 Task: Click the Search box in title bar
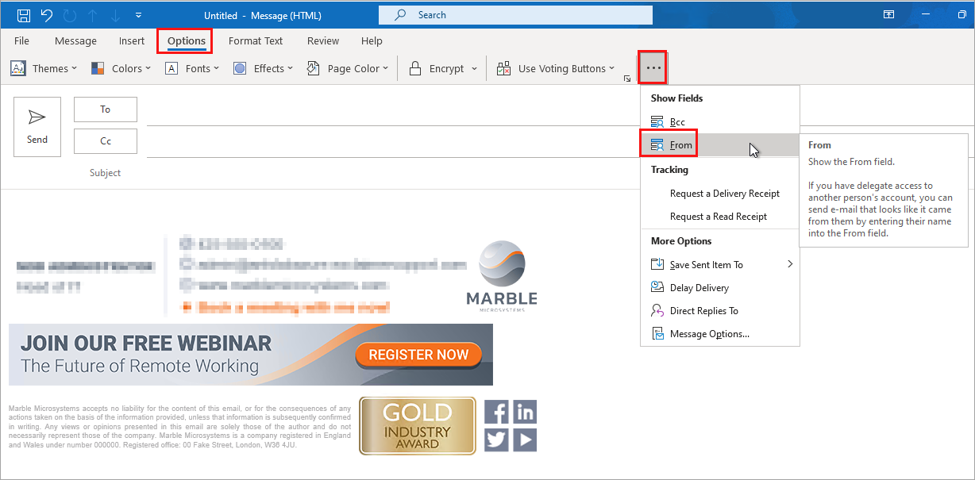[515, 15]
